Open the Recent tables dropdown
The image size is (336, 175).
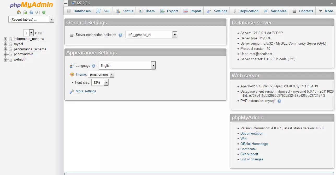tap(31, 19)
